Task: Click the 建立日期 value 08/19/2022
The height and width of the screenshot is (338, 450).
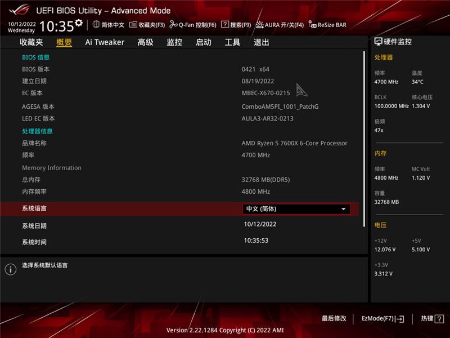Action: click(258, 81)
